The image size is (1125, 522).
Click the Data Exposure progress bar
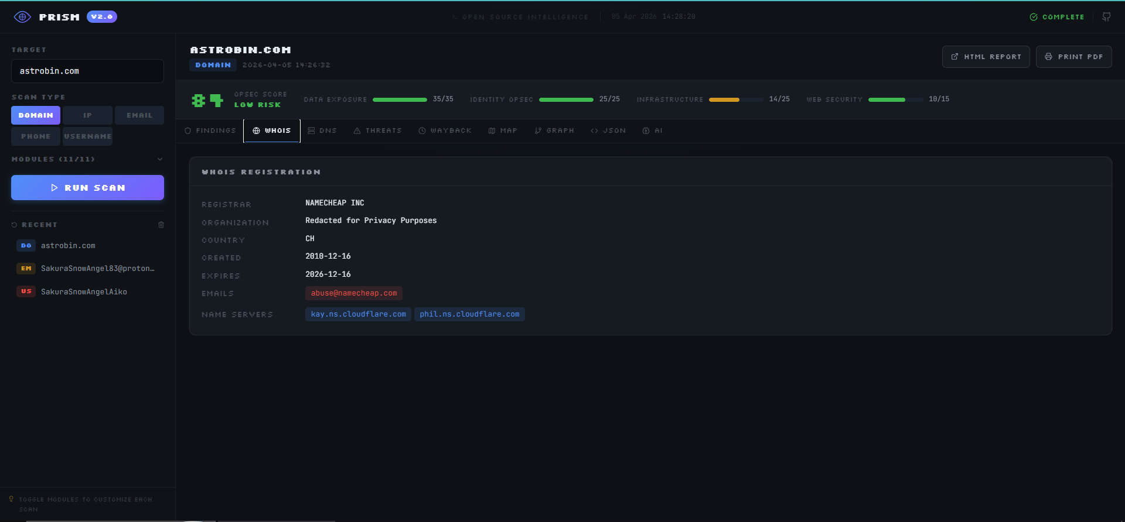pyautogui.click(x=400, y=99)
